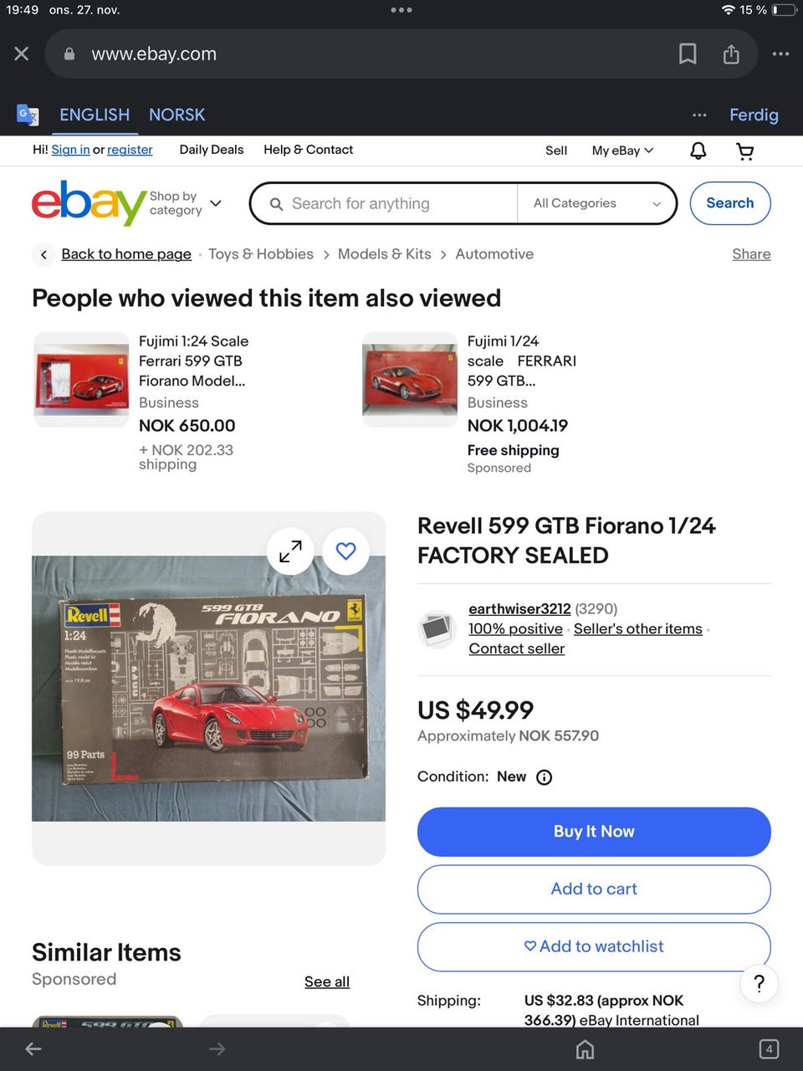
Task: Open the browser share icon
Action: click(x=731, y=54)
